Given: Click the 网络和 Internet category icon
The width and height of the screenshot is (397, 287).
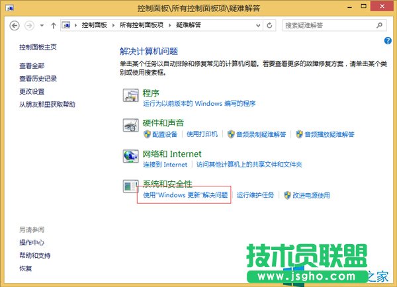Looking at the screenshot, I should [x=130, y=156].
